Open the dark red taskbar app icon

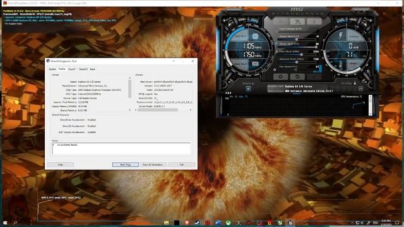click(249, 223)
